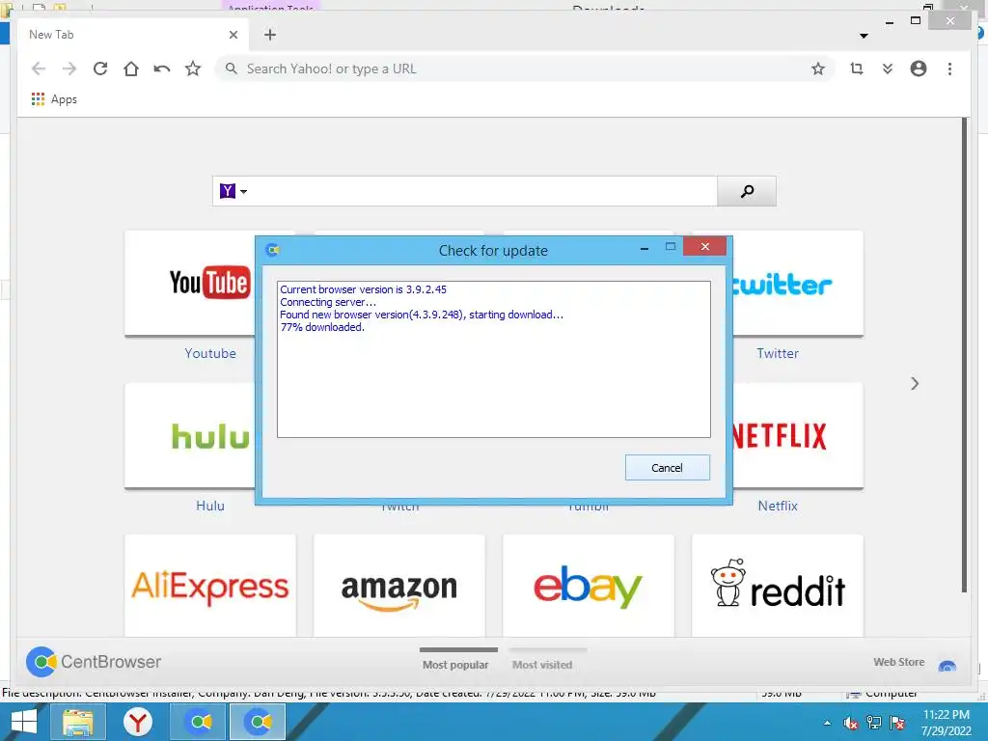Open a new tab with plus button
This screenshot has width=988, height=741.
(270, 35)
